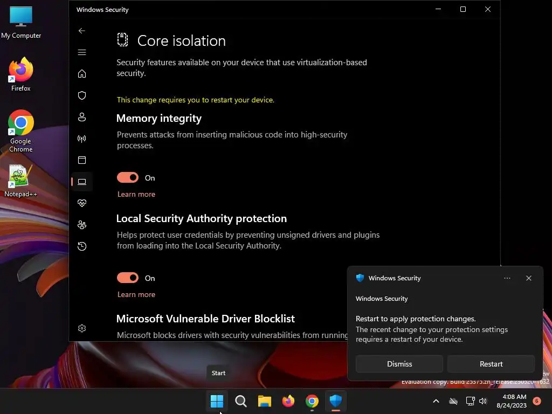Open notification center badge
Image resolution: width=552 pixels, height=414 pixels.
click(537, 401)
